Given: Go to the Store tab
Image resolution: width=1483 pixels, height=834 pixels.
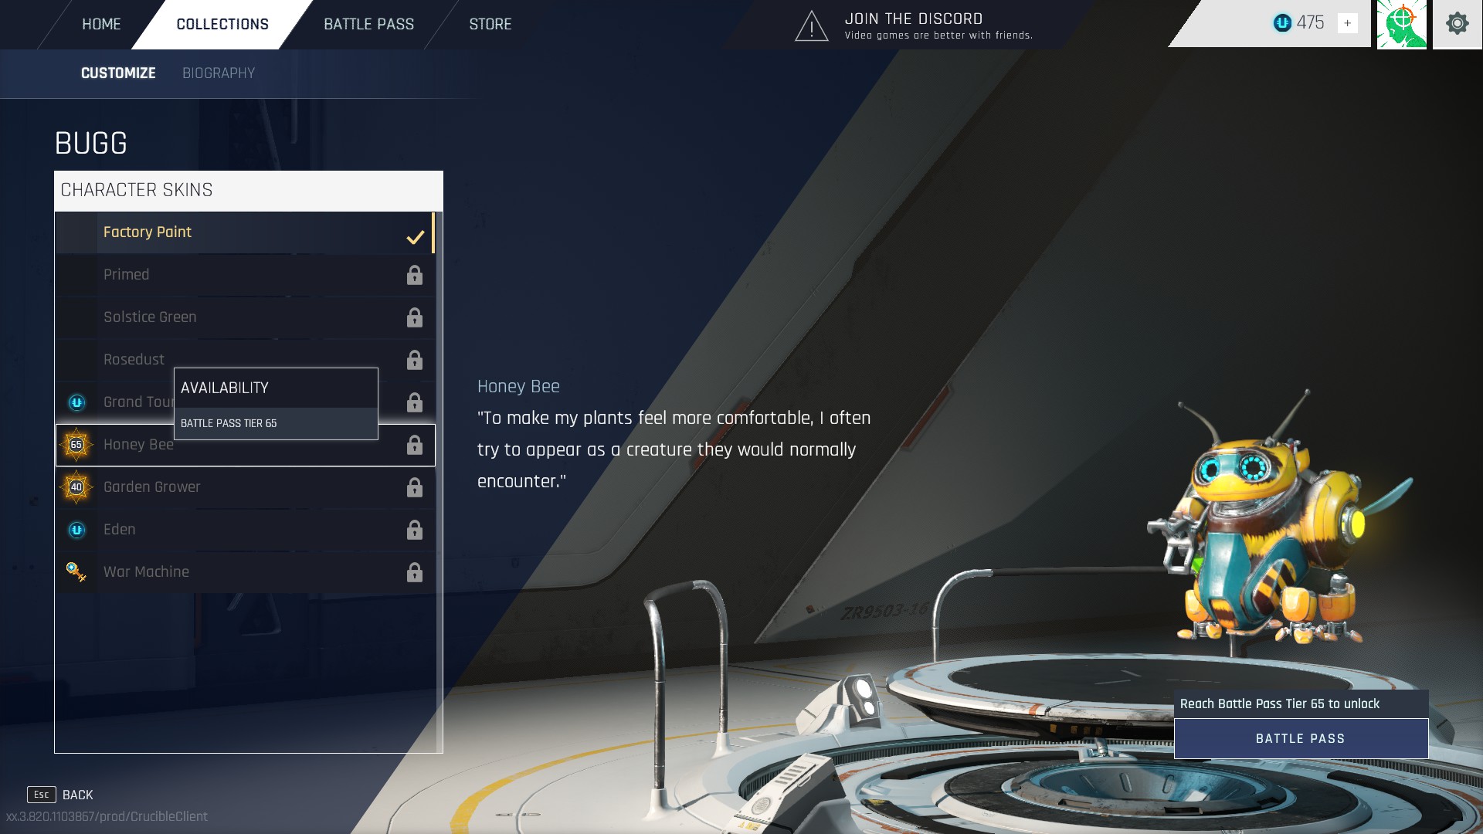Looking at the screenshot, I should click(490, 25).
